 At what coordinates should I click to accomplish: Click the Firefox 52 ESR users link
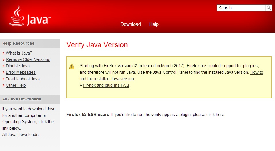coord(88,115)
